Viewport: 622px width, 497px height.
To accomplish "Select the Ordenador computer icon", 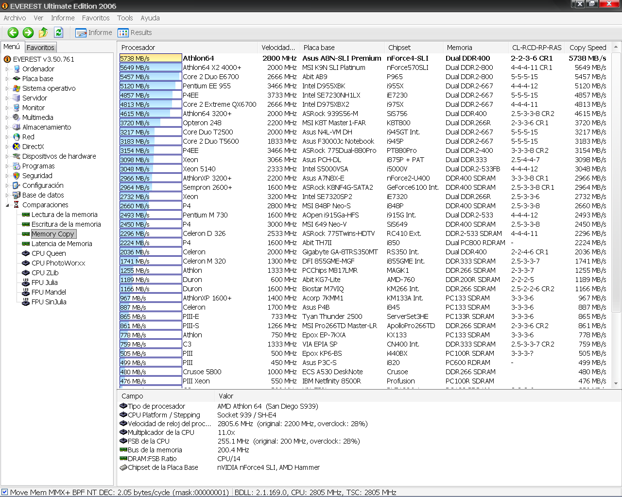I will tap(17, 69).
